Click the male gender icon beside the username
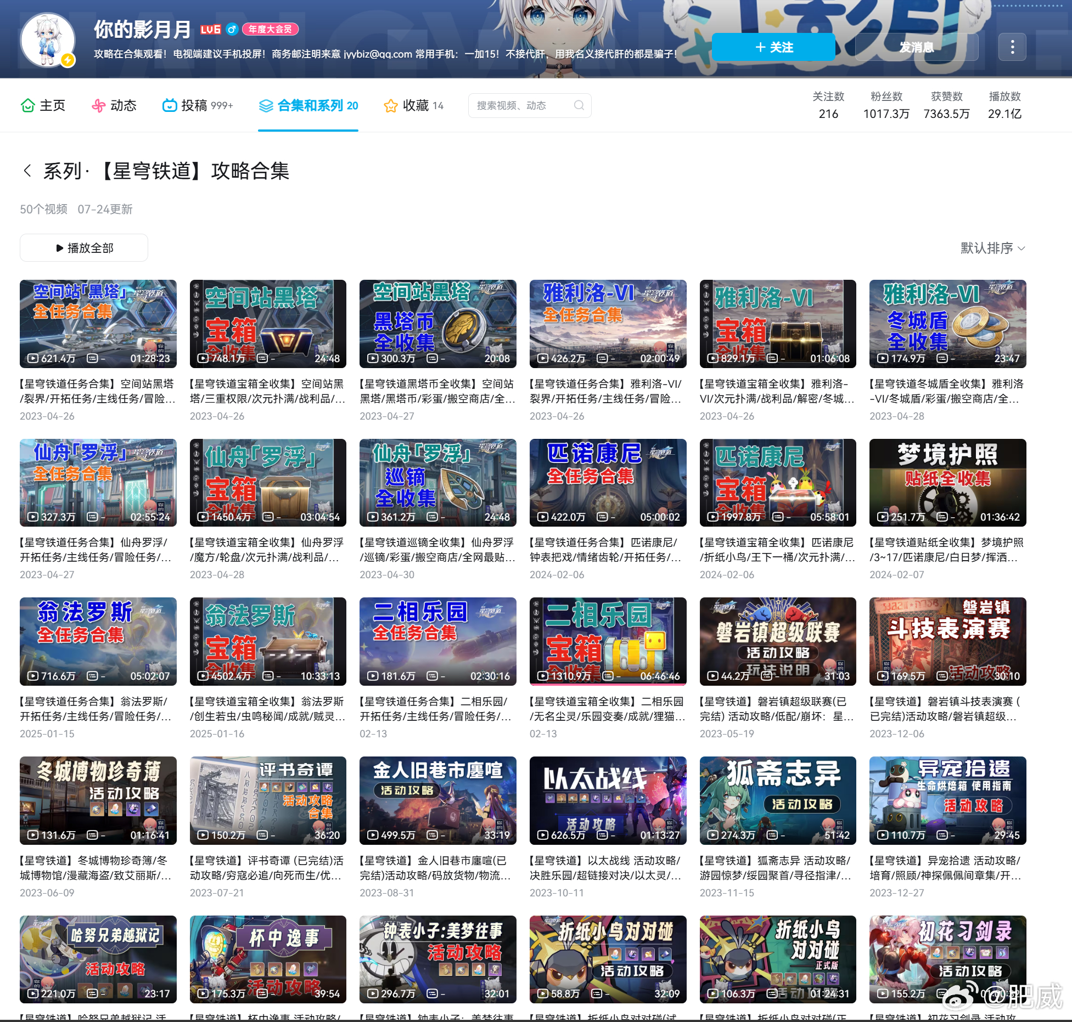This screenshot has width=1072, height=1022. (232, 30)
